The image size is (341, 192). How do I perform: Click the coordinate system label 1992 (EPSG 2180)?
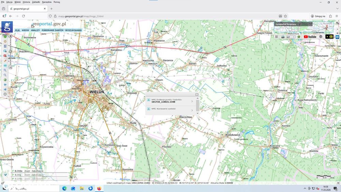pyautogui.click(x=141, y=183)
